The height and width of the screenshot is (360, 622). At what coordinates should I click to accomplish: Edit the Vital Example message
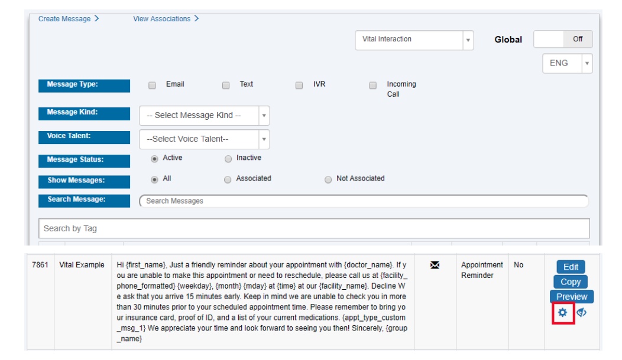(x=570, y=268)
